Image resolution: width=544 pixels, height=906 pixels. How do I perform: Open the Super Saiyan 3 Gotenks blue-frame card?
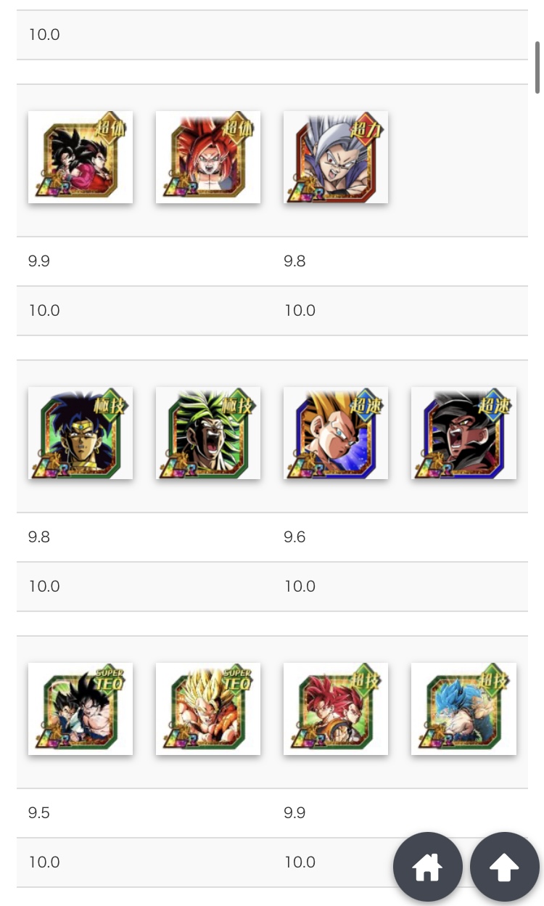click(x=336, y=433)
